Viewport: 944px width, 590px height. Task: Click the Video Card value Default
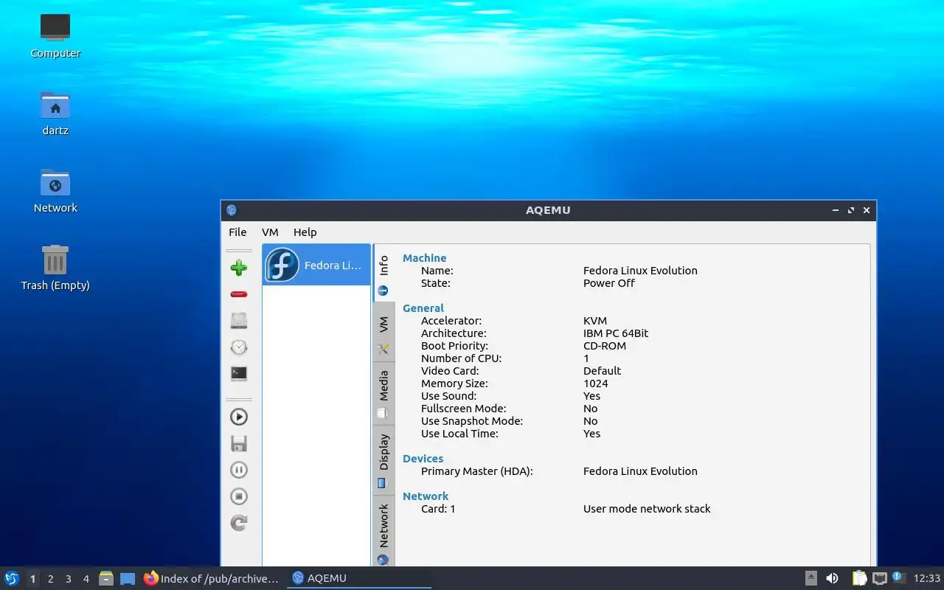602,371
